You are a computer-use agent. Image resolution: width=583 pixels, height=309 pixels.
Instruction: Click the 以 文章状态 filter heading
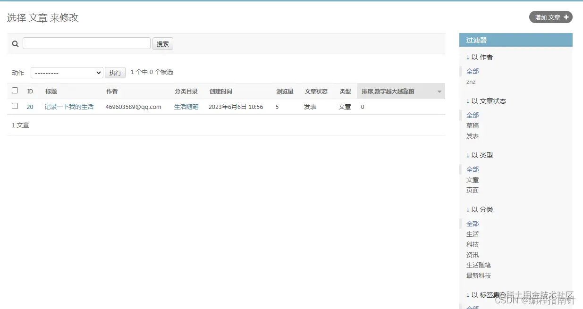click(486, 101)
